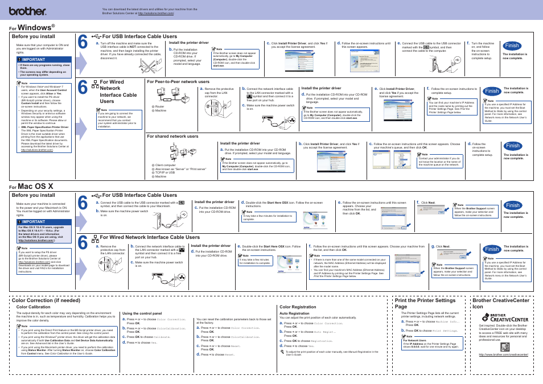Click the network icon beside Mac Wired Network heading
This screenshot has width=543, height=384.
[x=95, y=239]
